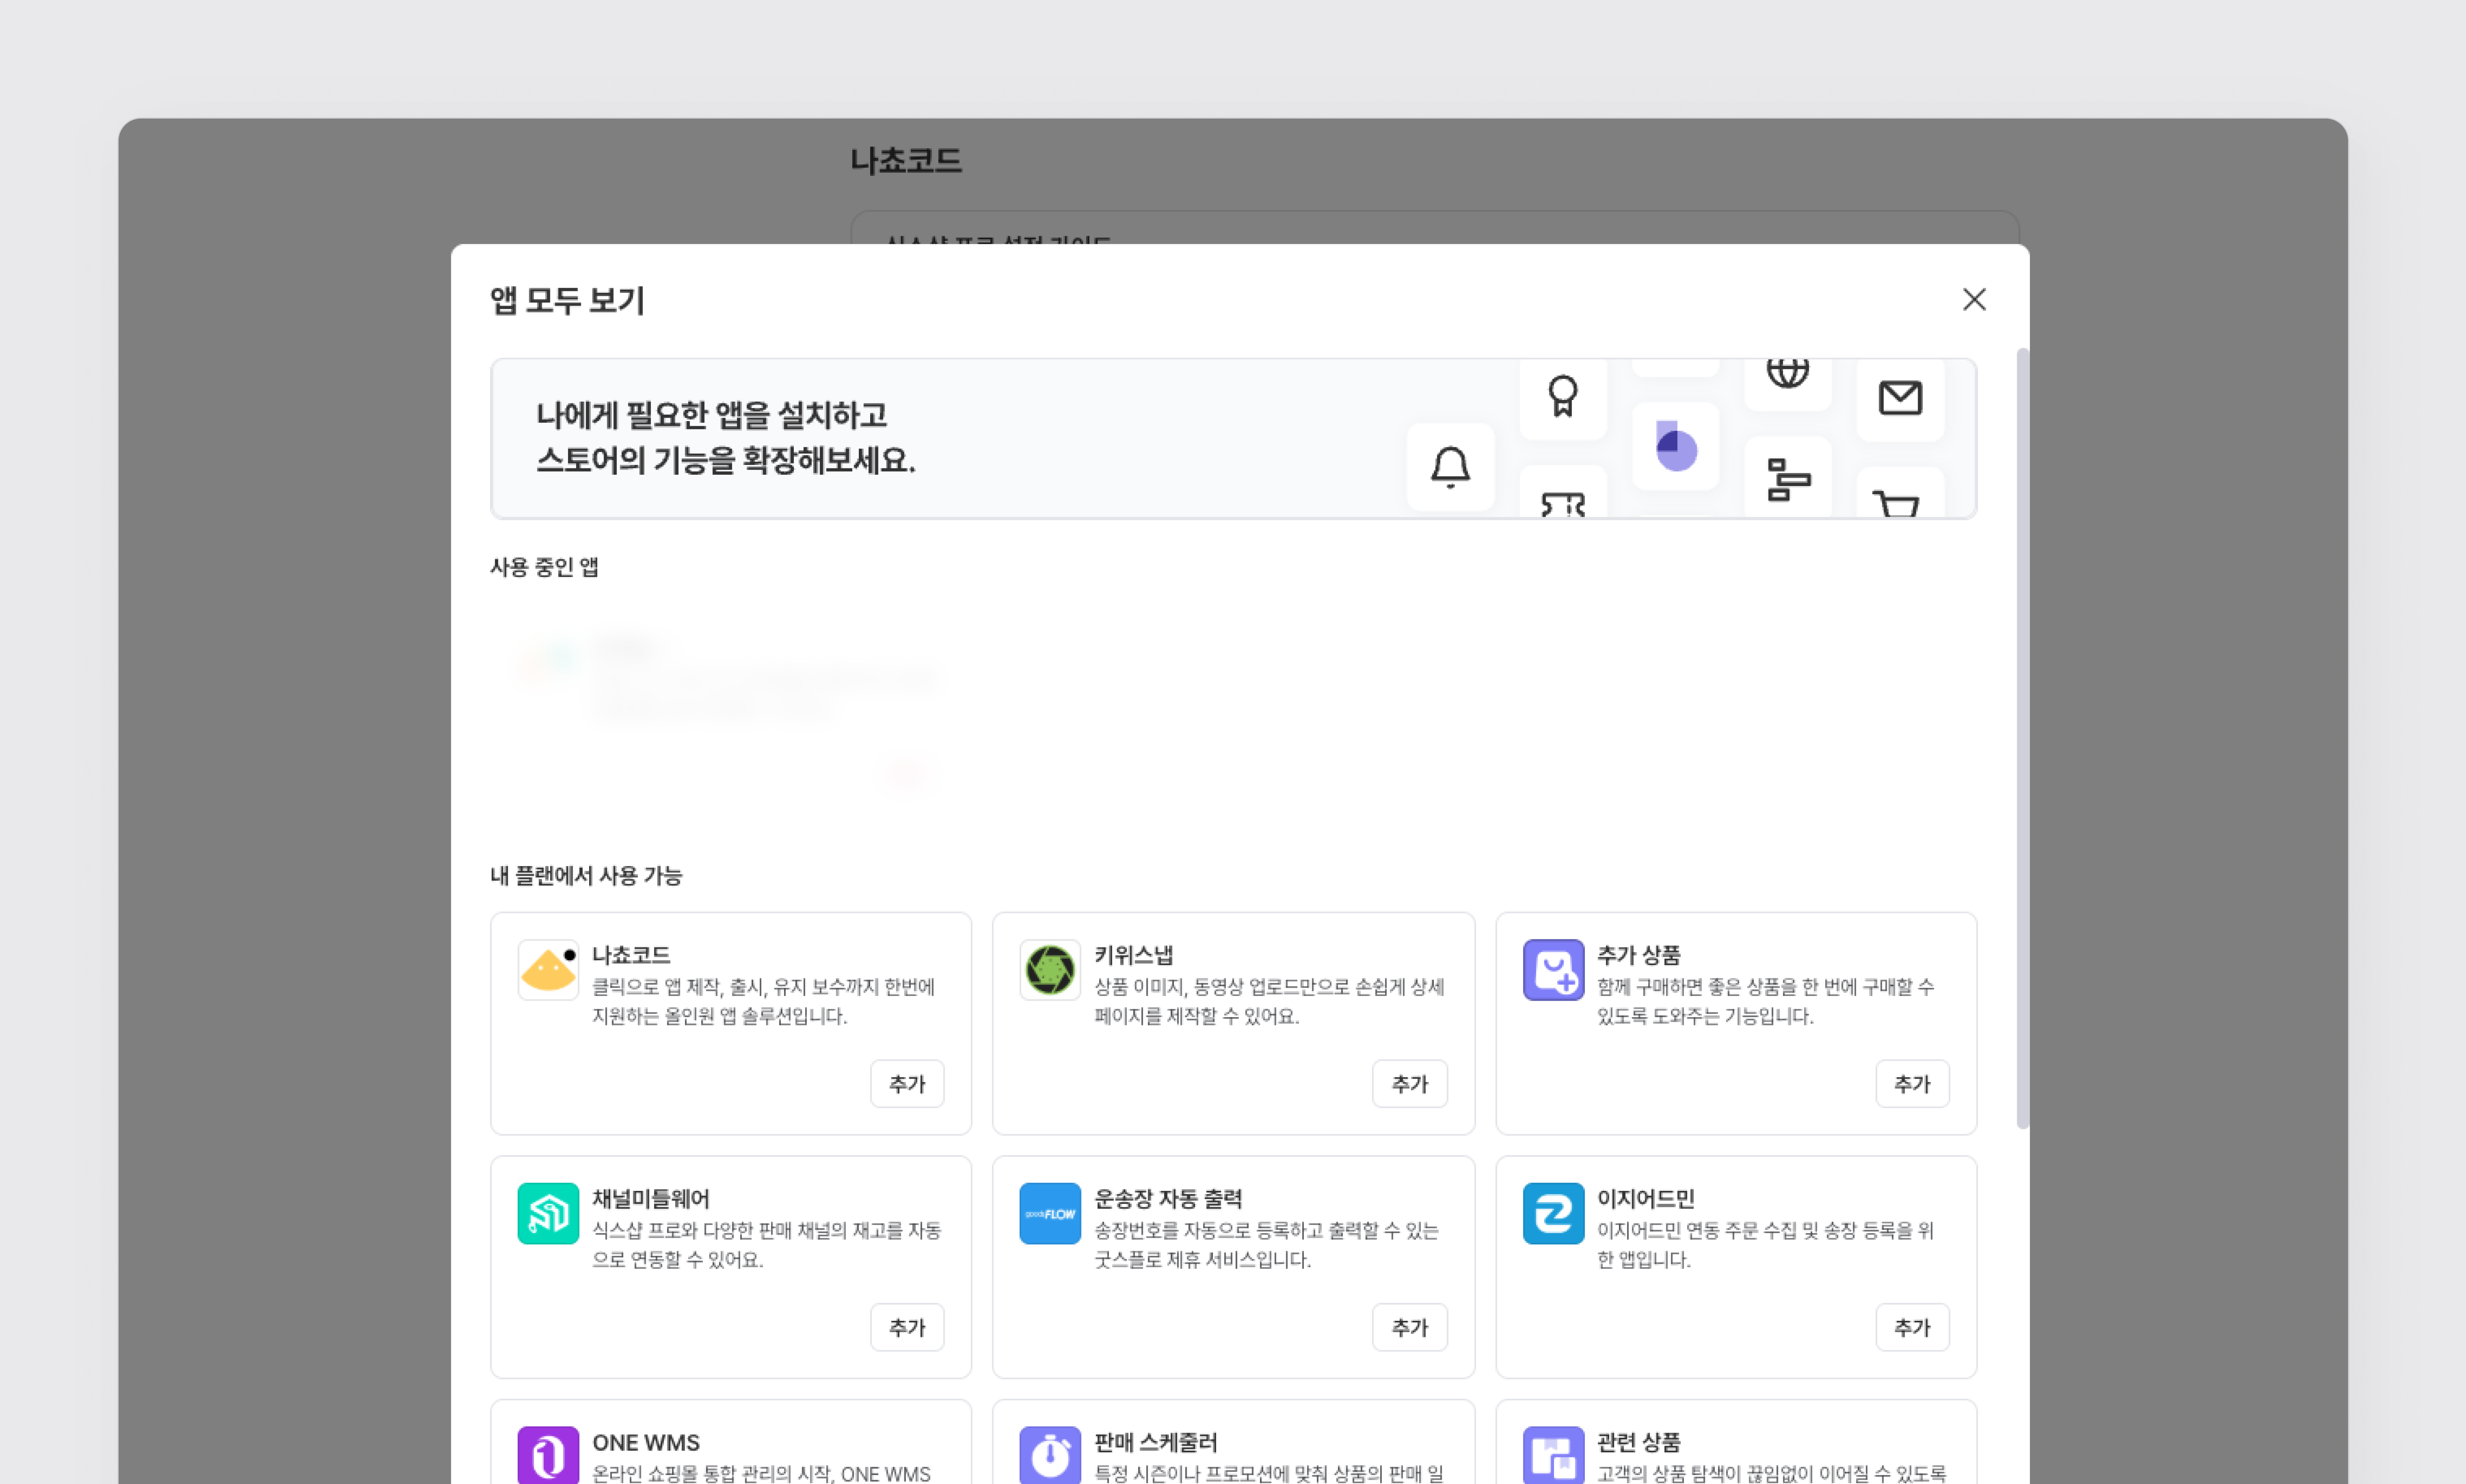This screenshot has width=2466, height=1484.
Task: Add the 이지어드민 app
Action: (x=1912, y=1327)
